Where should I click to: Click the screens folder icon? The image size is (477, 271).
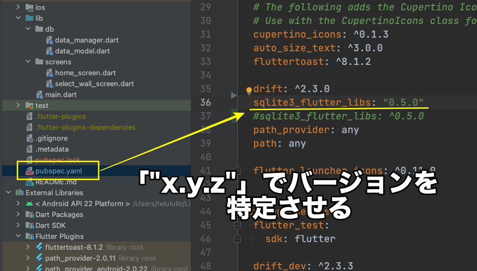[x=39, y=62]
